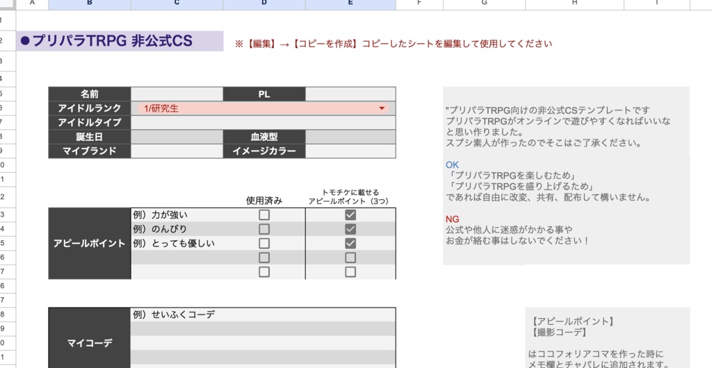Select the 血液型 label cell
The height and width of the screenshot is (368, 712).
[264, 137]
